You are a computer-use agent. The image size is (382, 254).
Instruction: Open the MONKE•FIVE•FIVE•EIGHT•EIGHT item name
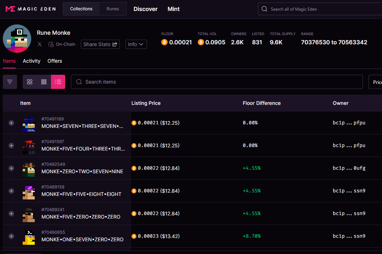(x=82, y=194)
